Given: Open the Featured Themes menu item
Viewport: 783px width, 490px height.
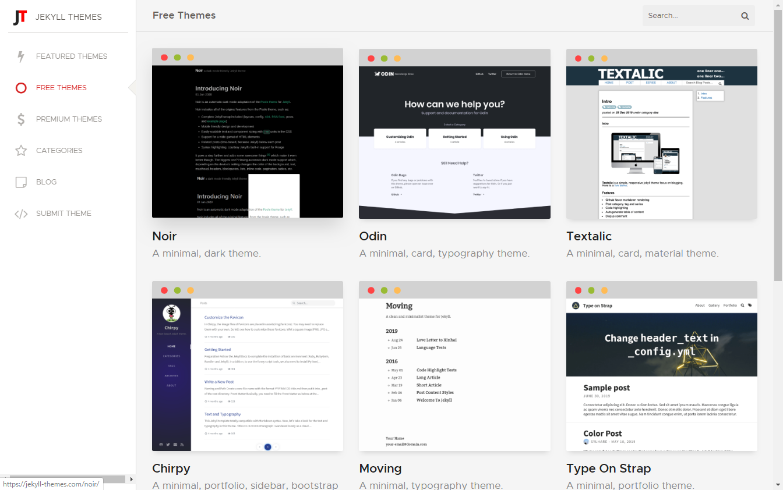Looking at the screenshot, I should click(x=72, y=56).
